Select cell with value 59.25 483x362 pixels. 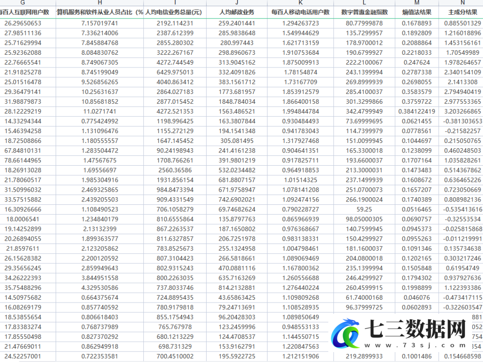click(x=364, y=210)
